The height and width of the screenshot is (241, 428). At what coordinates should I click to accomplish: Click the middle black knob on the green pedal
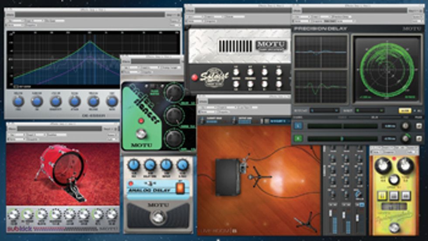tap(174, 115)
